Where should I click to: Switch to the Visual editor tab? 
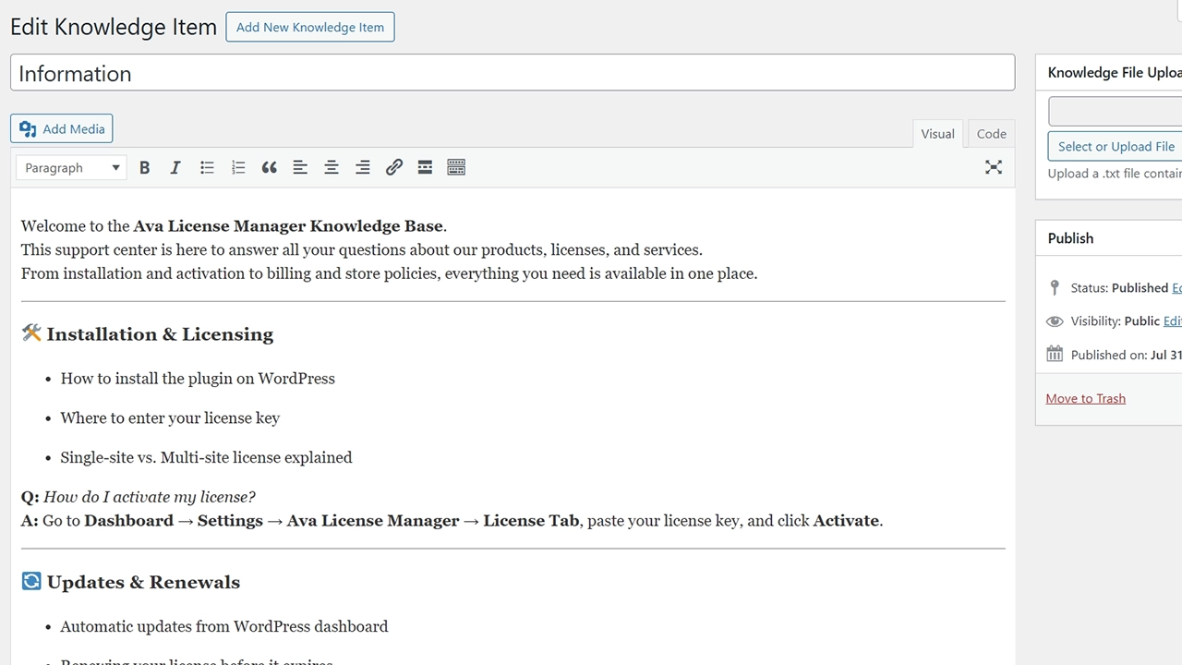tap(937, 134)
